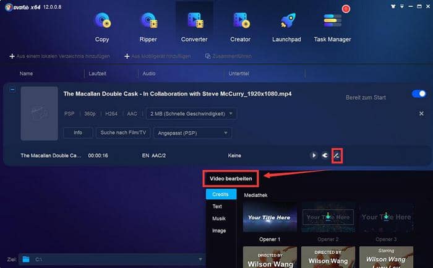Choose the Starring Wilson Wang template
The width and height of the screenshot is (433, 268).
point(386,257)
